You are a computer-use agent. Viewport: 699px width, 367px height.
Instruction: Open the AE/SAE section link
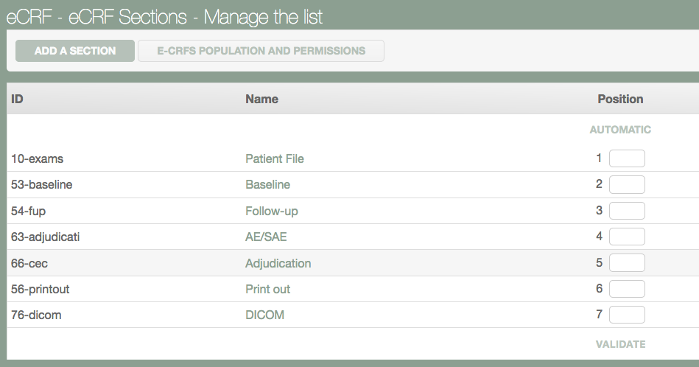pyautogui.click(x=266, y=237)
